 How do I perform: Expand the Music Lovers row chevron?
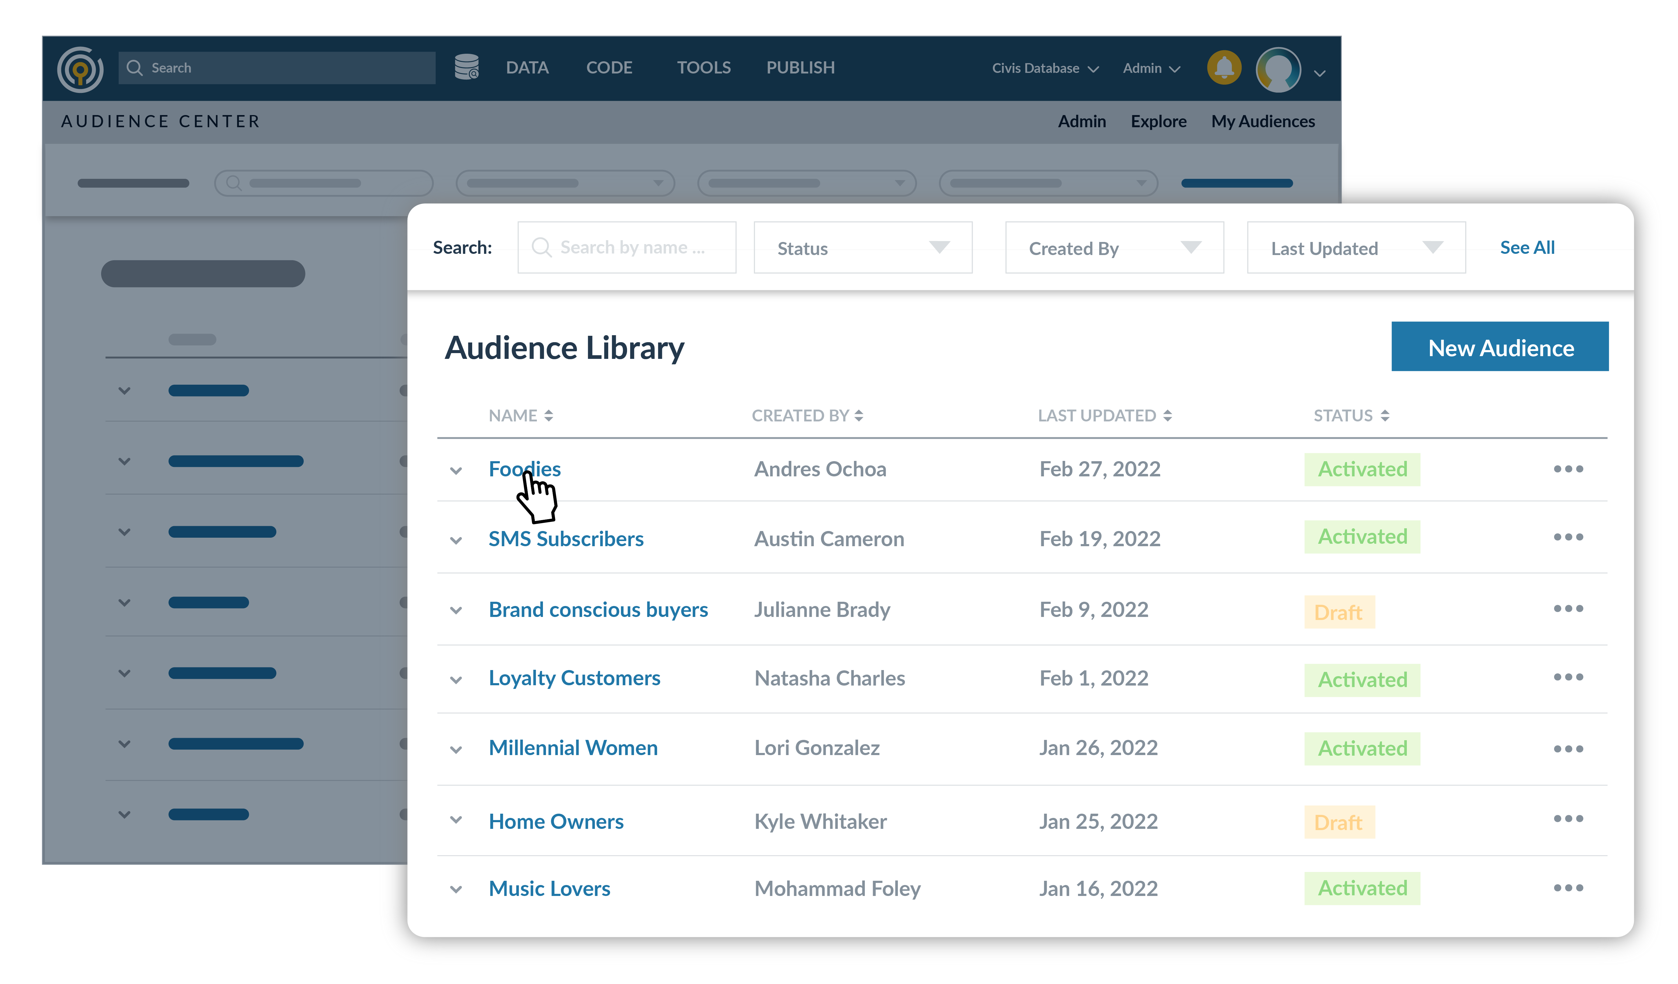[456, 890]
